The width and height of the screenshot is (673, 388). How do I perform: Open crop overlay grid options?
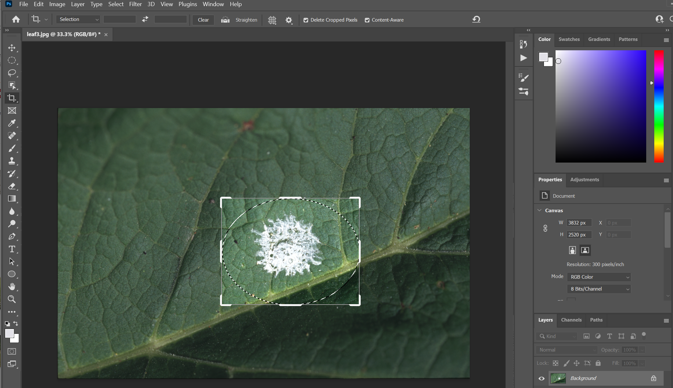click(272, 20)
